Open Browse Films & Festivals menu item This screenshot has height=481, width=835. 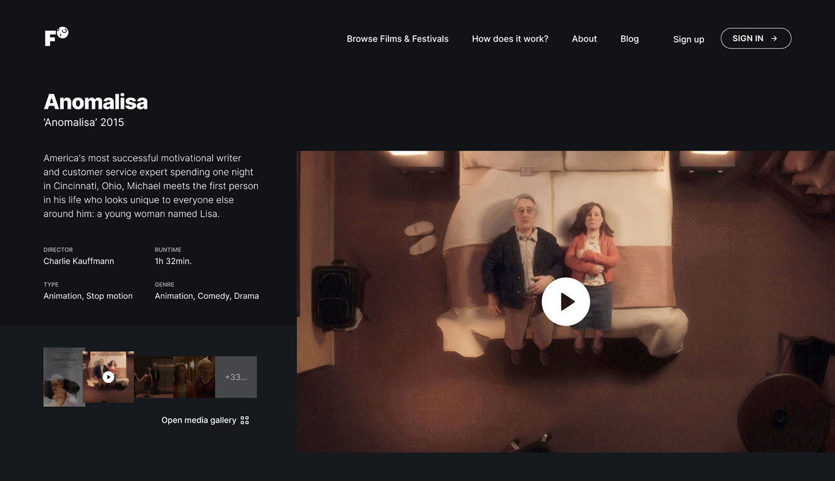click(397, 39)
